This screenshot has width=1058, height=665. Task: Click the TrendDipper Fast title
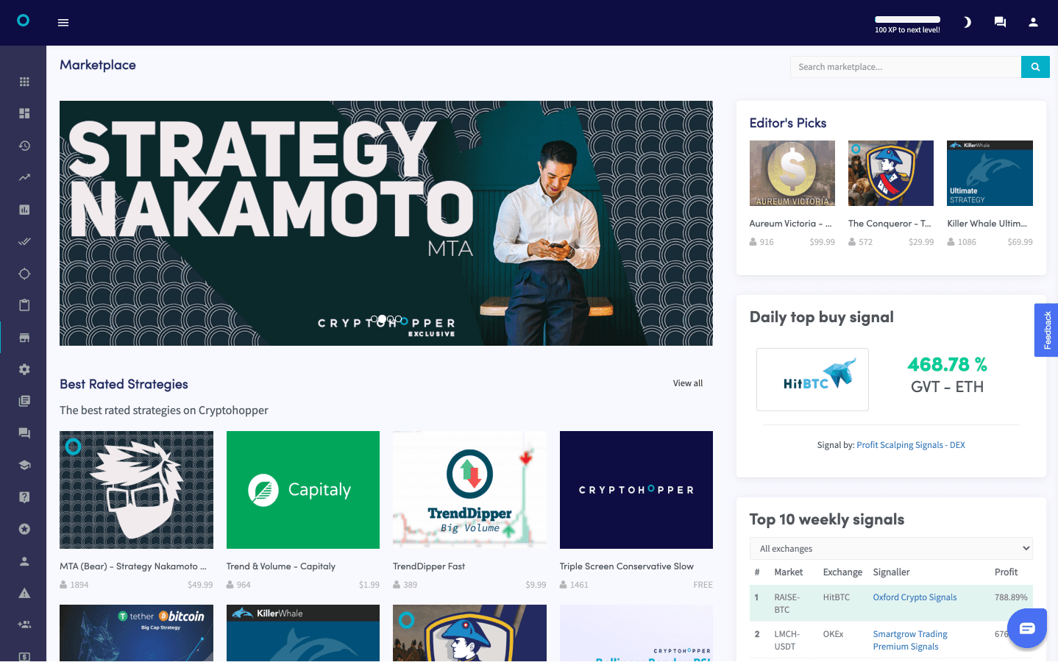point(429,566)
